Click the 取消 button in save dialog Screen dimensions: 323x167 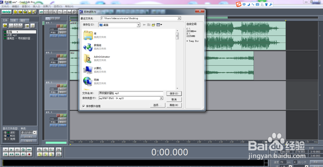[174, 99]
